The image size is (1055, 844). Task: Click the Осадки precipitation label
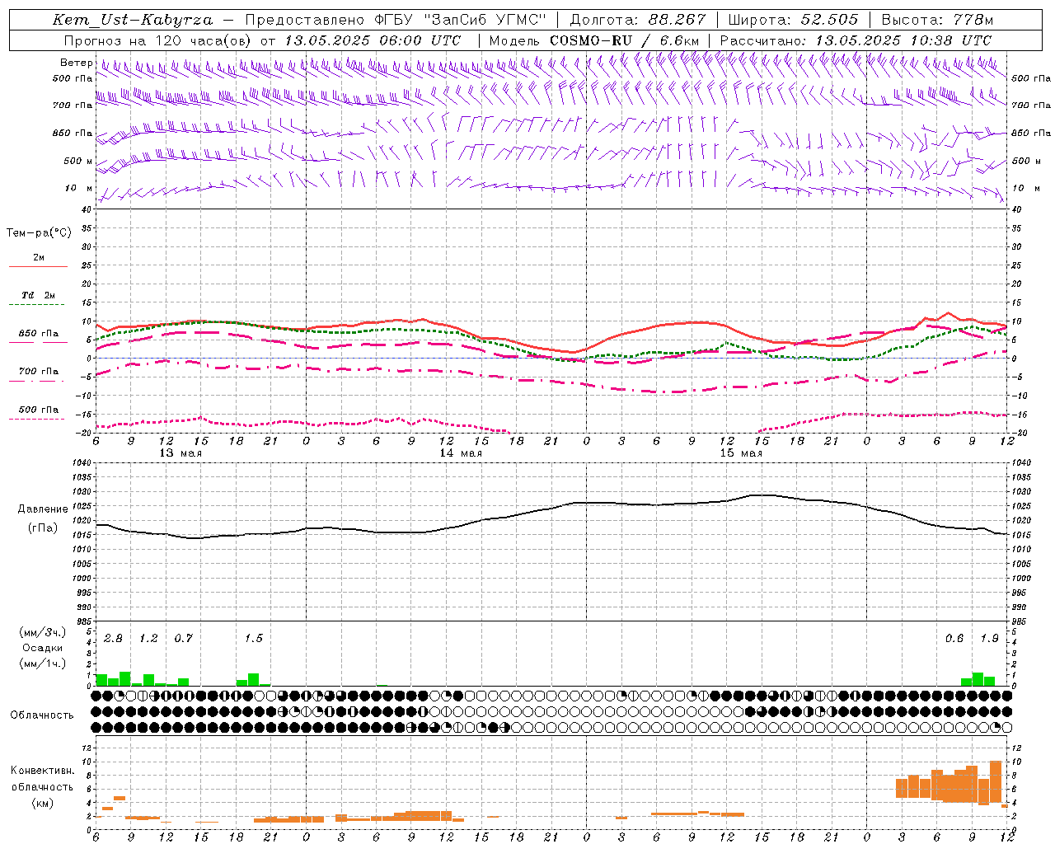[x=43, y=648]
